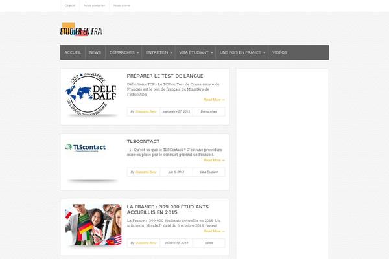The width and height of the screenshot is (389, 259).
Task: Expand the Entretien dropdown menu
Action: (159, 52)
